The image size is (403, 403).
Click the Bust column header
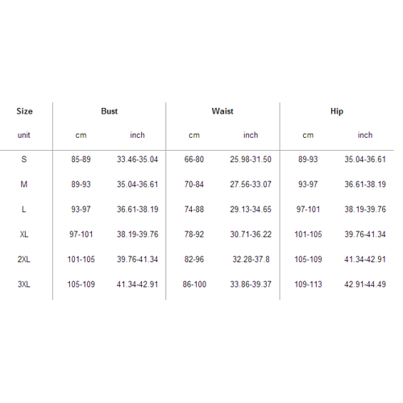109,111
